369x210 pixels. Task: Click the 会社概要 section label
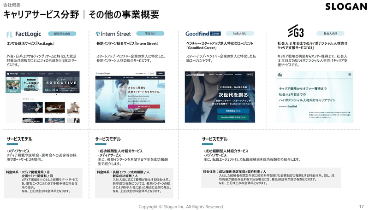click(x=12, y=5)
